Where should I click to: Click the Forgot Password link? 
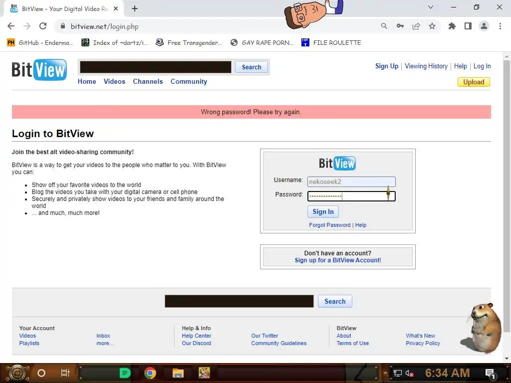click(x=329, y=225)
